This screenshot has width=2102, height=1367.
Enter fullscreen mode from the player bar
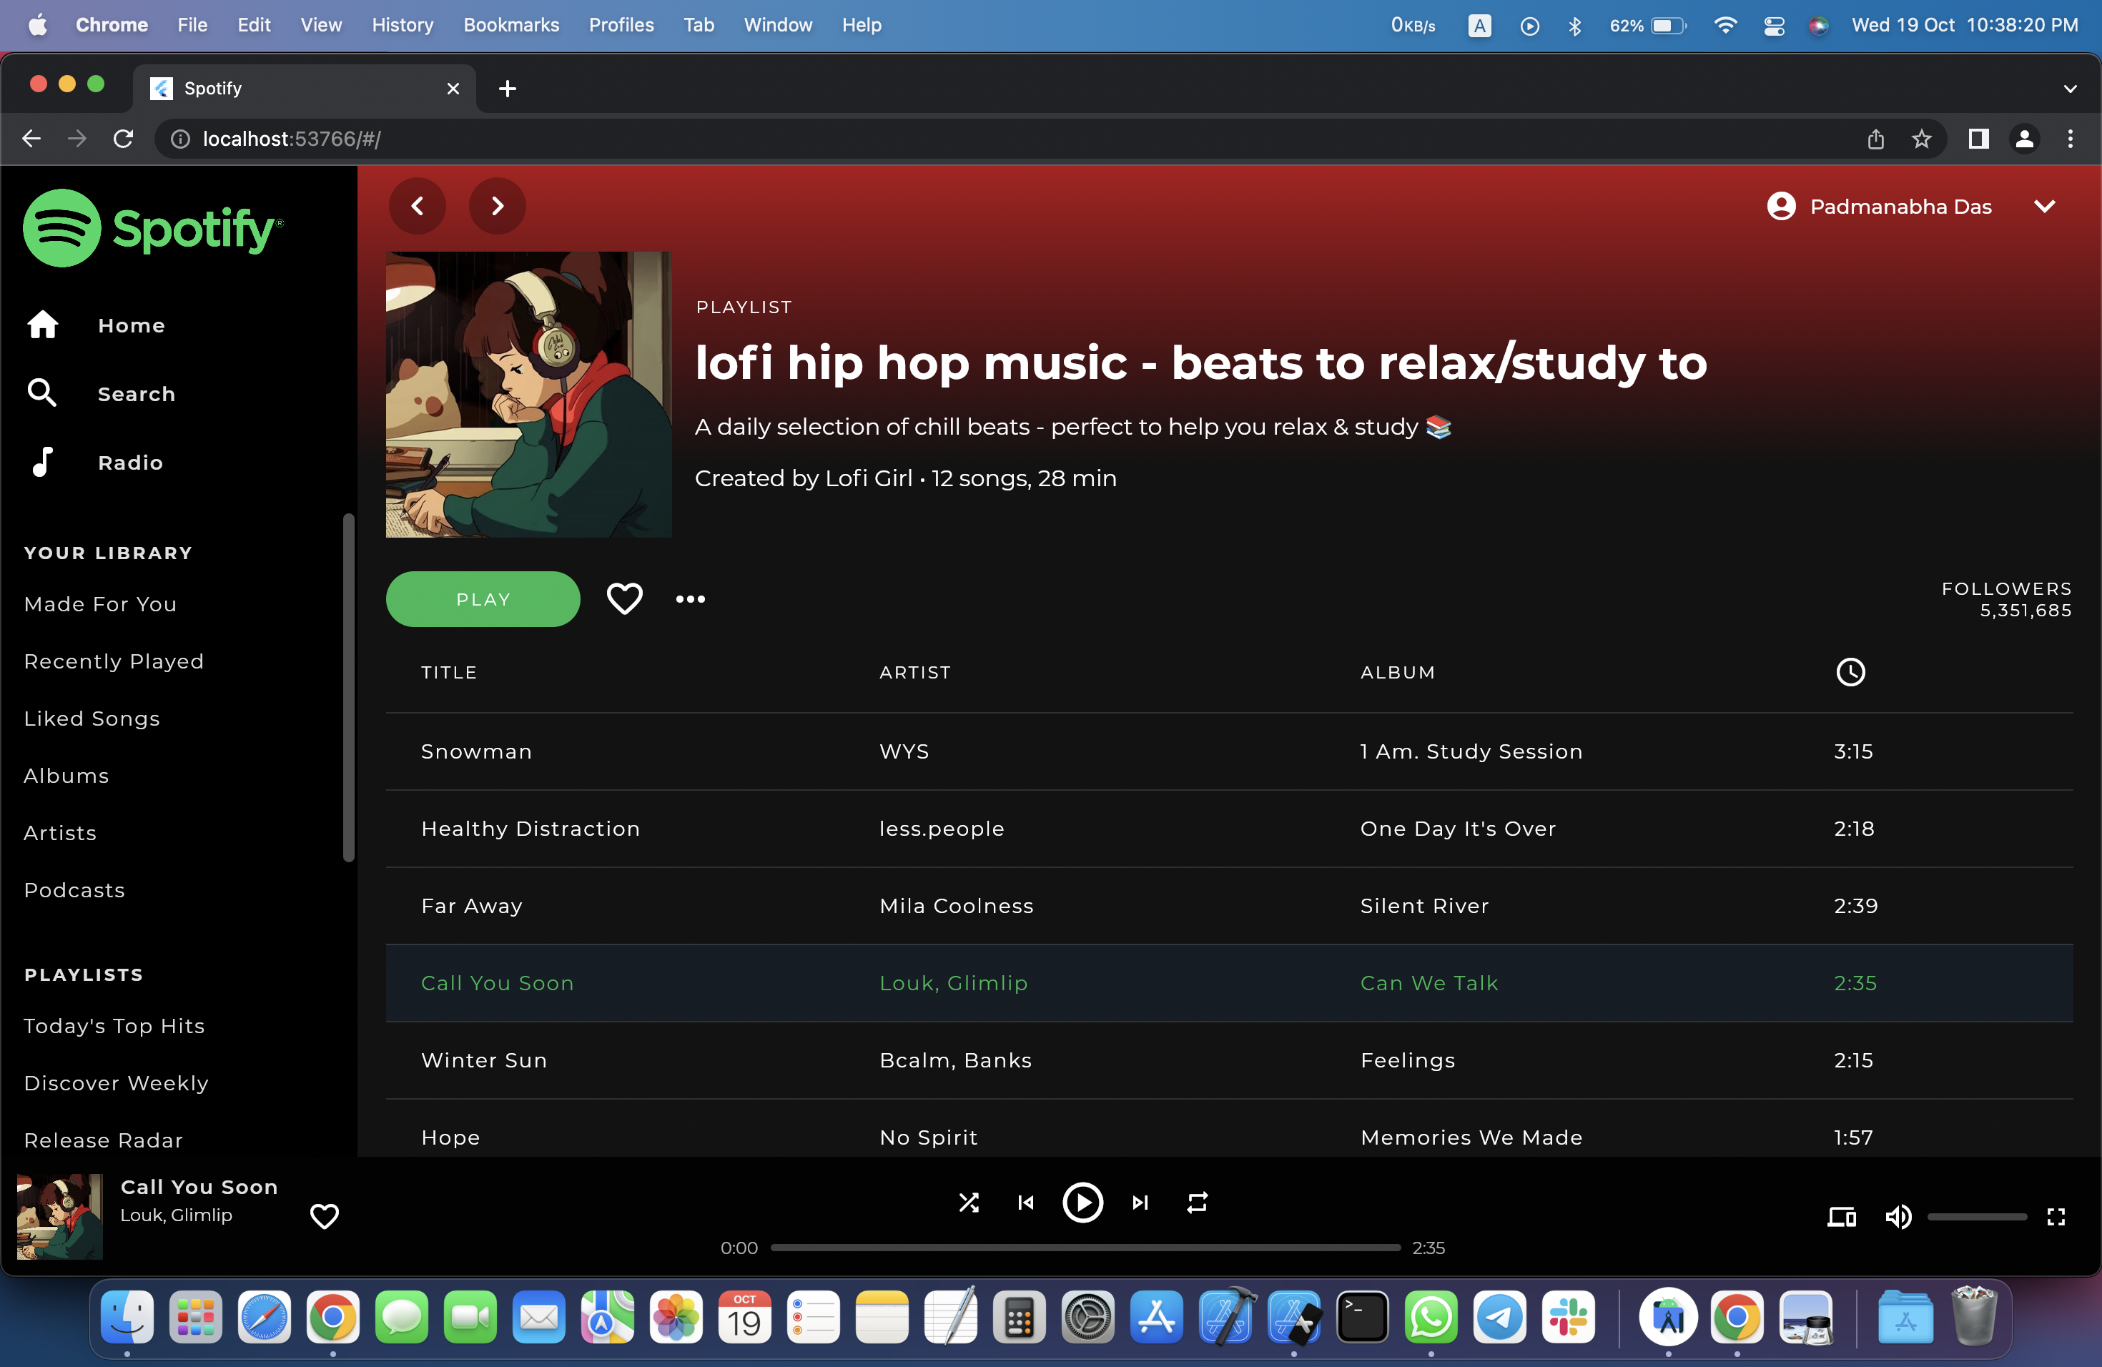(2056, 1217)
